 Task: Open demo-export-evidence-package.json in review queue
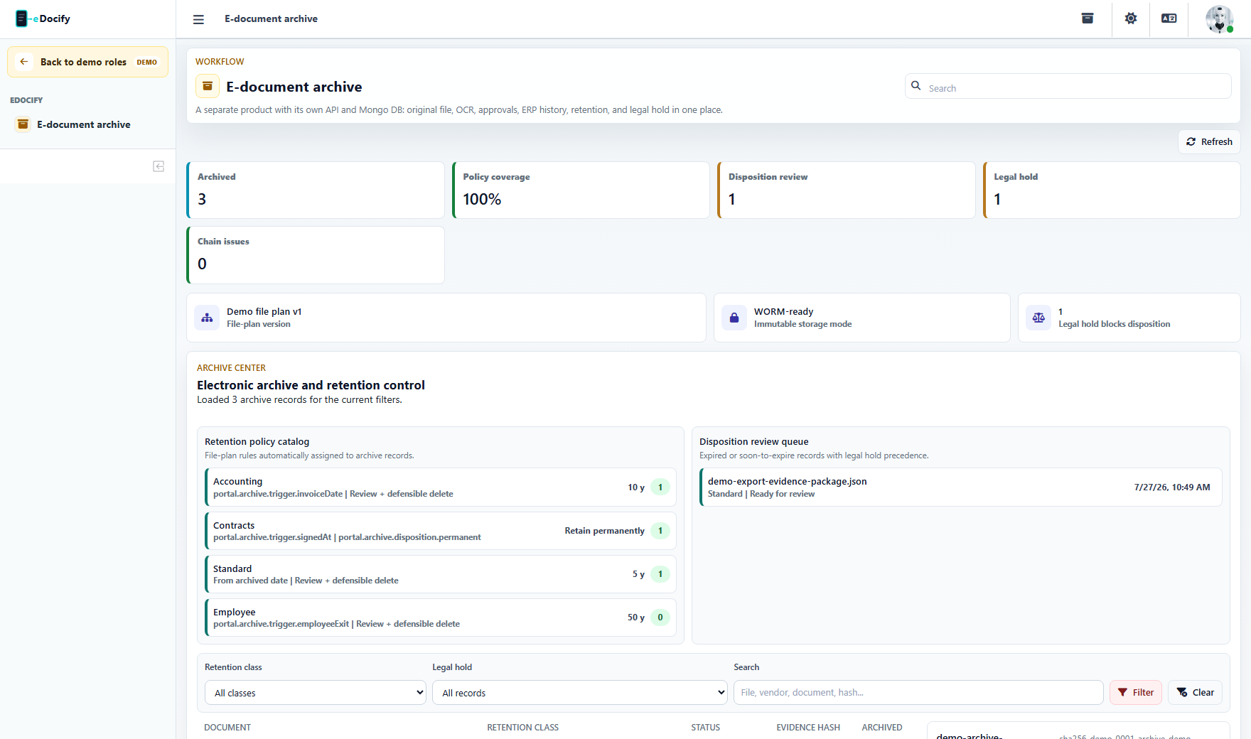(961, 487)
